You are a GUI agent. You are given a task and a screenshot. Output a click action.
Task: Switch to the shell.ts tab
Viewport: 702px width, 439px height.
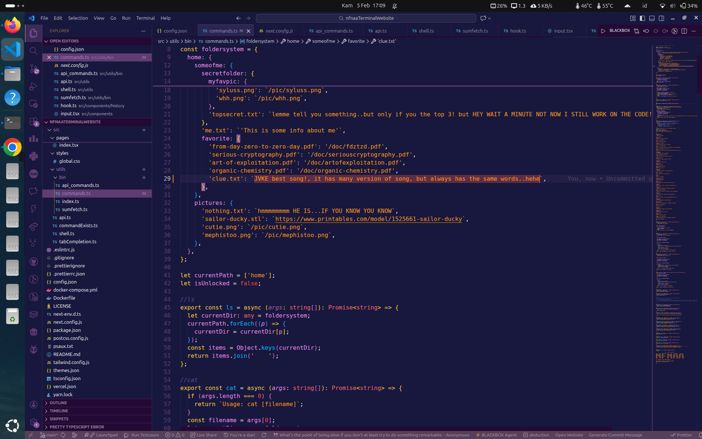pos(426,31)
